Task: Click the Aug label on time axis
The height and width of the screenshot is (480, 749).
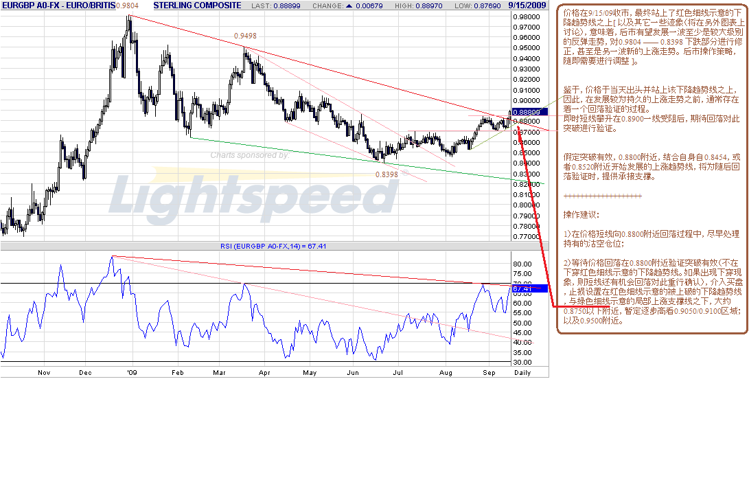Action: [446, 373]
